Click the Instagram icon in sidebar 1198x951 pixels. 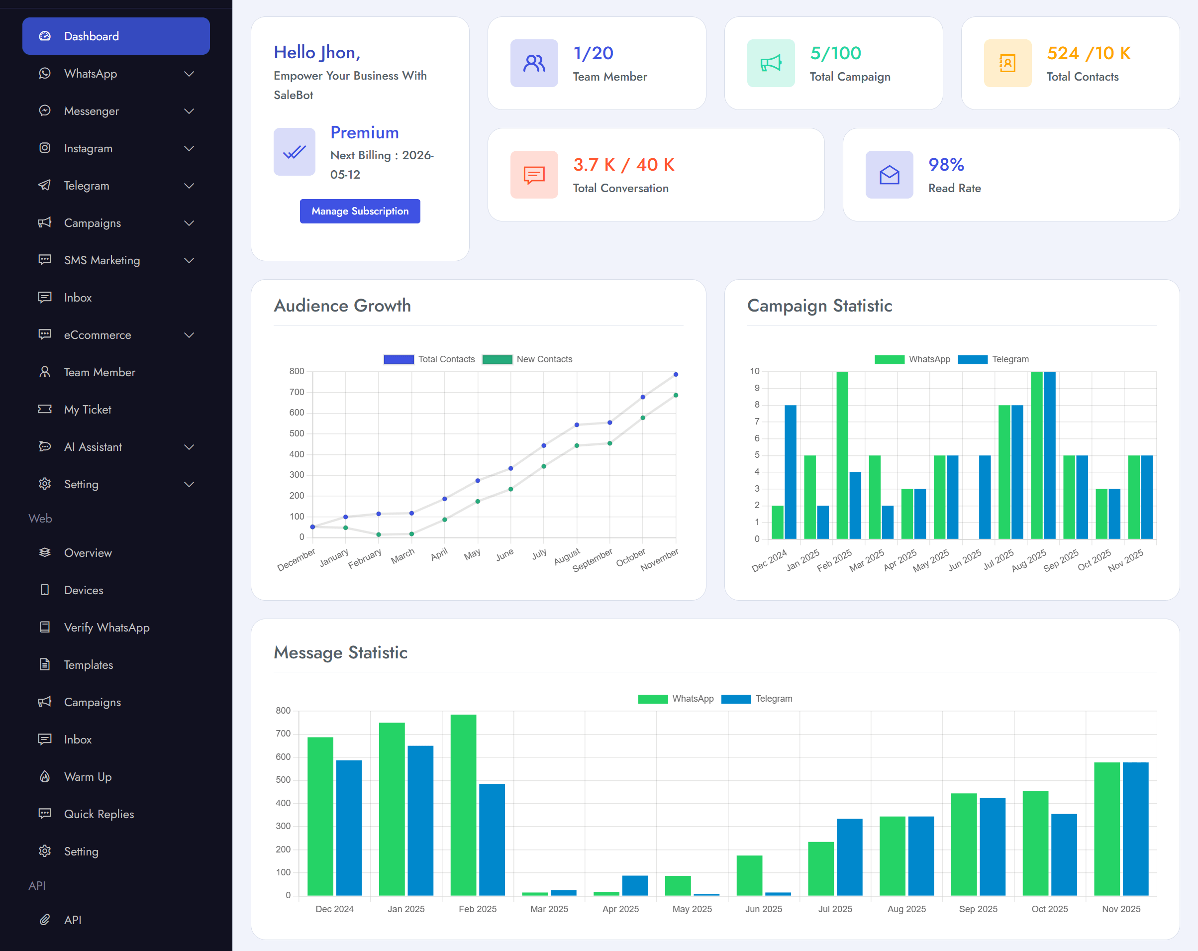coord(45,148)
